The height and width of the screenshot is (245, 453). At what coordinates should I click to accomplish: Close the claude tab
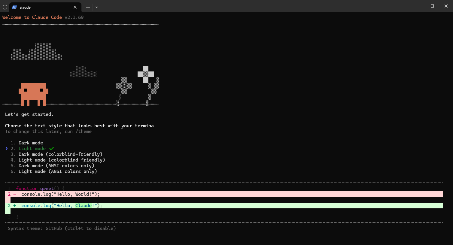click(75, 7)
